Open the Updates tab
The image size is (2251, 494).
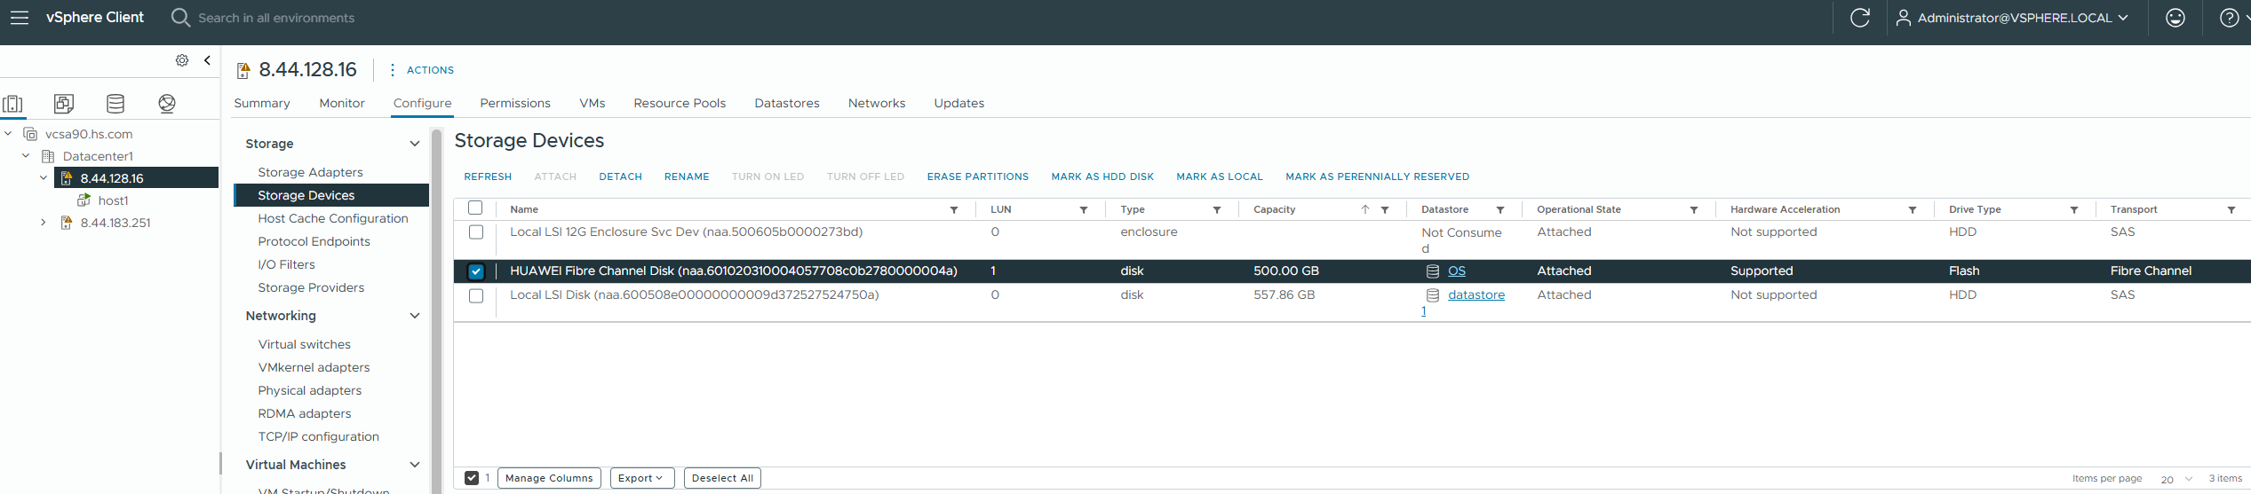(959, 104)
